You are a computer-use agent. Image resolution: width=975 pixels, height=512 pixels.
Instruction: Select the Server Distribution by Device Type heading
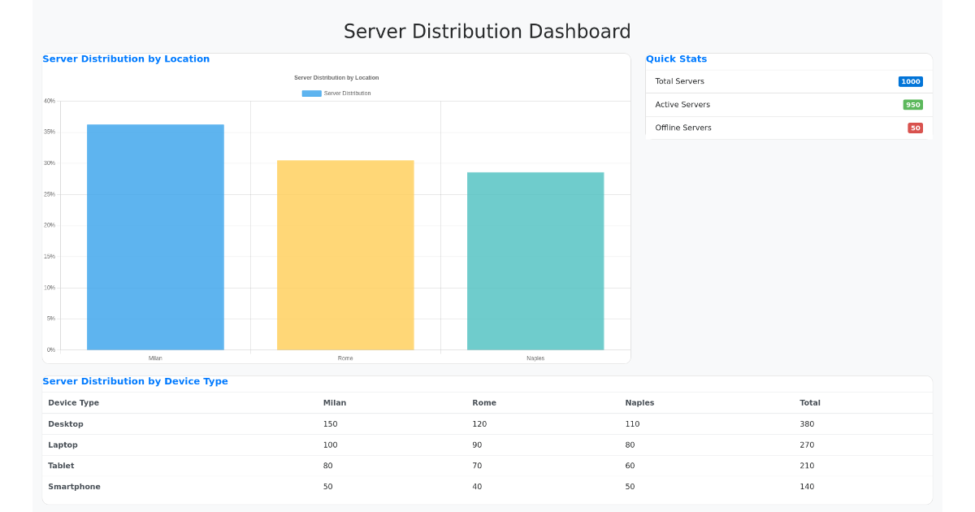[x=136, y=381]
